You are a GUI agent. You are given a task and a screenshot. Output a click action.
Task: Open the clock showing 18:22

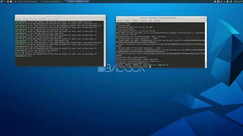238,2
